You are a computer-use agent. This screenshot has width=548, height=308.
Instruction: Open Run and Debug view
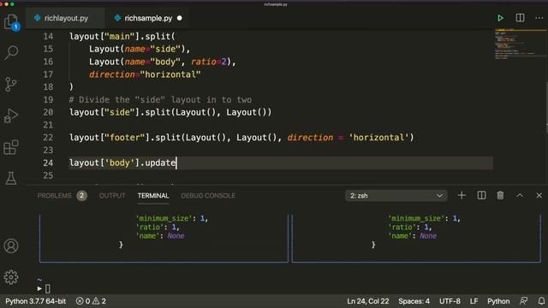tap(11, 115)
